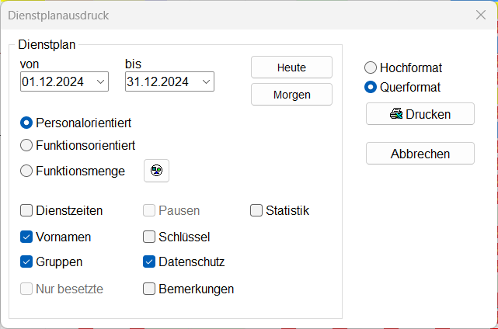Screen dimensions: 498x329
Task: Open the 'von' date dropdown
Action: (100, 81)
